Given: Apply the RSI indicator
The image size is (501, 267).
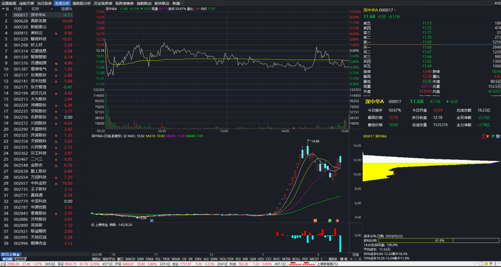Looking at the screenshot, I should (x=238, y=258).
